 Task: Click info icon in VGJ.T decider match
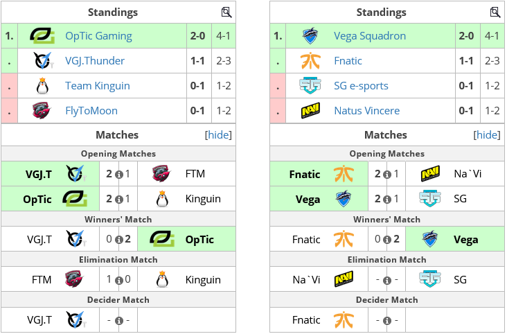click(x=118, y=320)
